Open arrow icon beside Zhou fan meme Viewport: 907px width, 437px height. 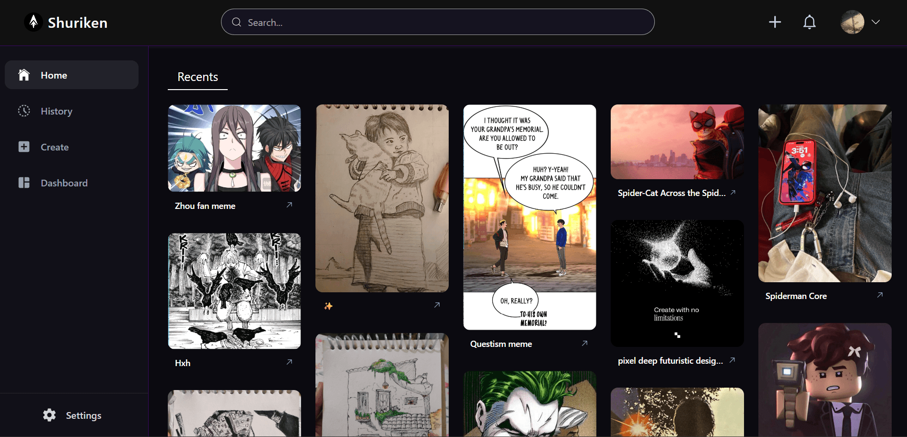point(289,205)
